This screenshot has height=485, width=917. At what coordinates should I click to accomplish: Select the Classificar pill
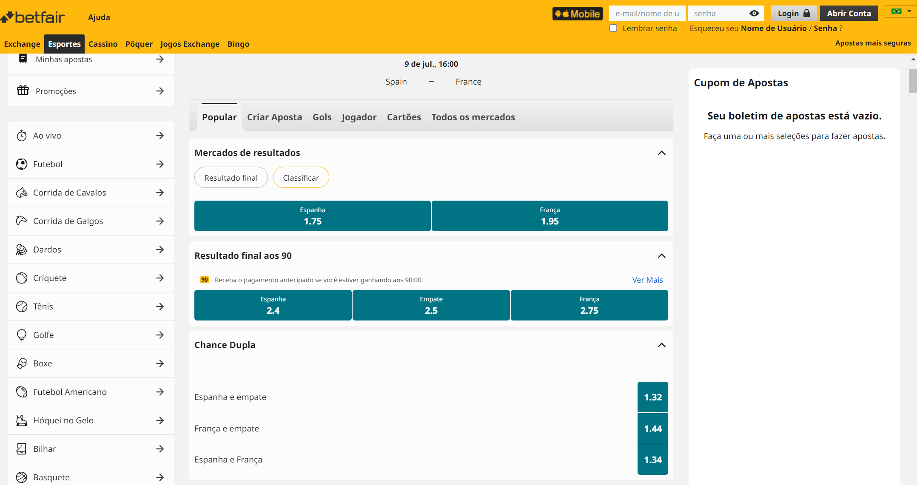click(x=301, y=178)
